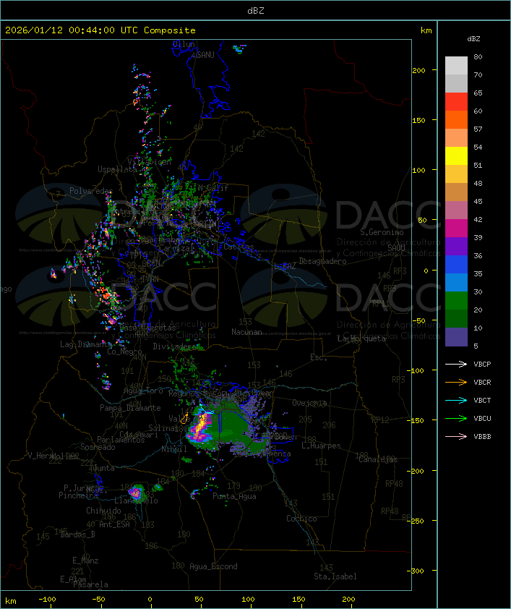Pick the red 60-65 dBZ swatch

click(x=456, y=102)
